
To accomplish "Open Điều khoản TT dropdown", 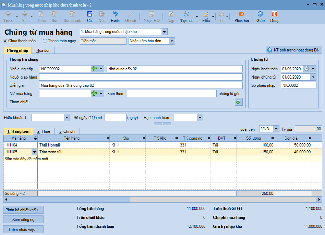I will pos(67,118).
